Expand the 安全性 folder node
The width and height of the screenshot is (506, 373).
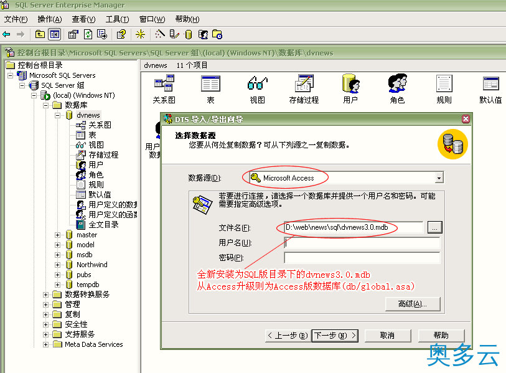pyautogui.click(x=45, y=324)
